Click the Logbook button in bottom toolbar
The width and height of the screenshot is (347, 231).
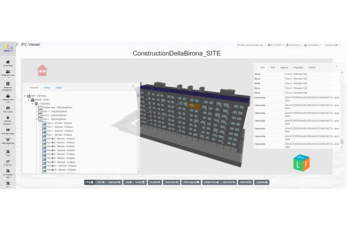point(261,182)
